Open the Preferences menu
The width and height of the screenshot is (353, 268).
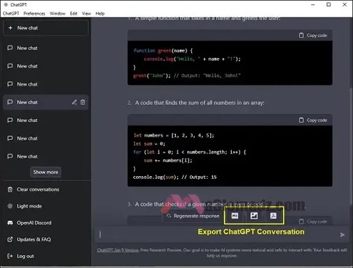click(x=34, y=14)
